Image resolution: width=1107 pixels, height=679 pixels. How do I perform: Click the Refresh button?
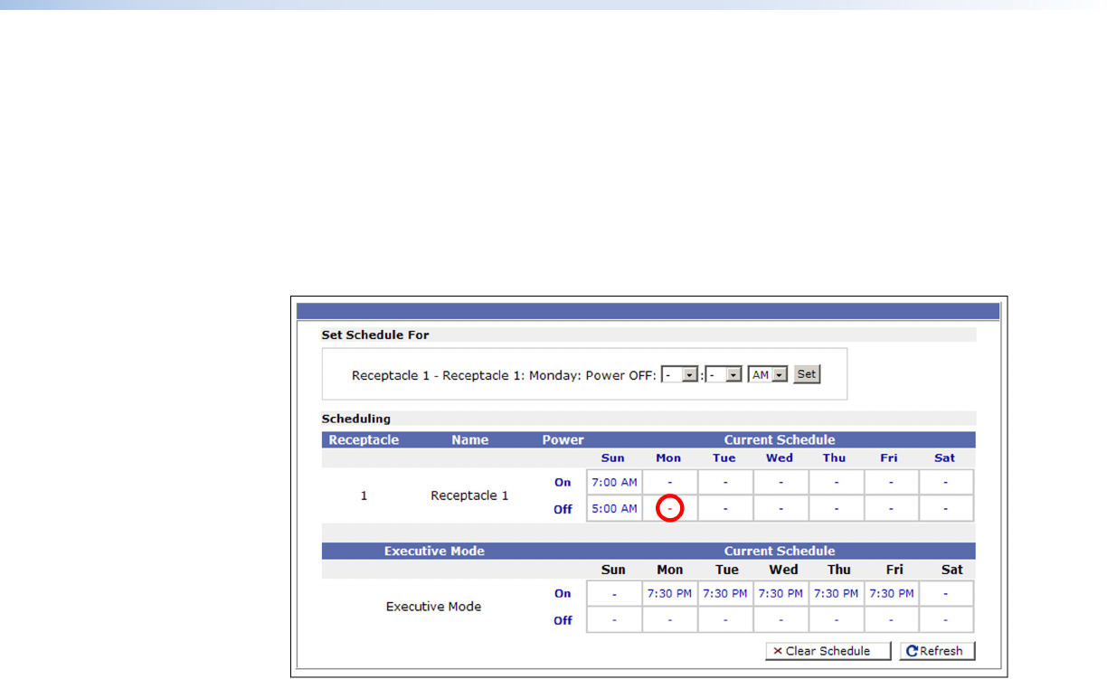coord(937,651)
